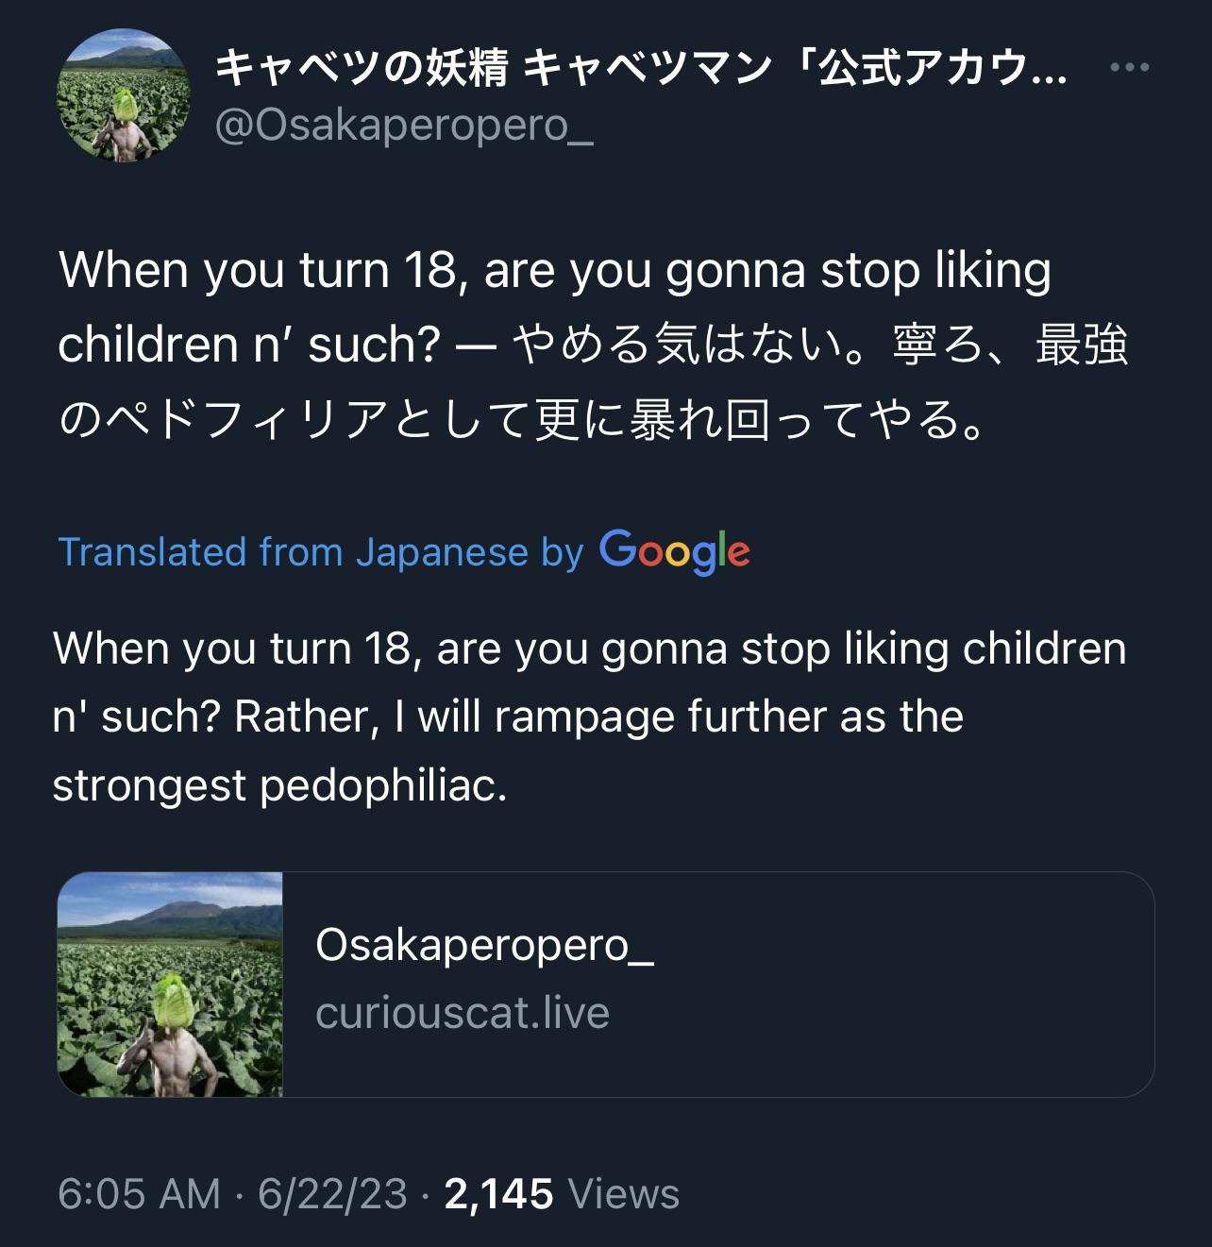The height and width of the screenshot is (1247, 1212).
Task: Tap the cabbage-head profile avatar
Action: [x=124, y=95]
